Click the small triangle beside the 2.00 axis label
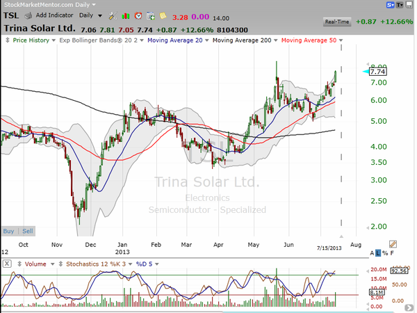The height and width of the screenshot is (313, 417). [x=368, y=228]
